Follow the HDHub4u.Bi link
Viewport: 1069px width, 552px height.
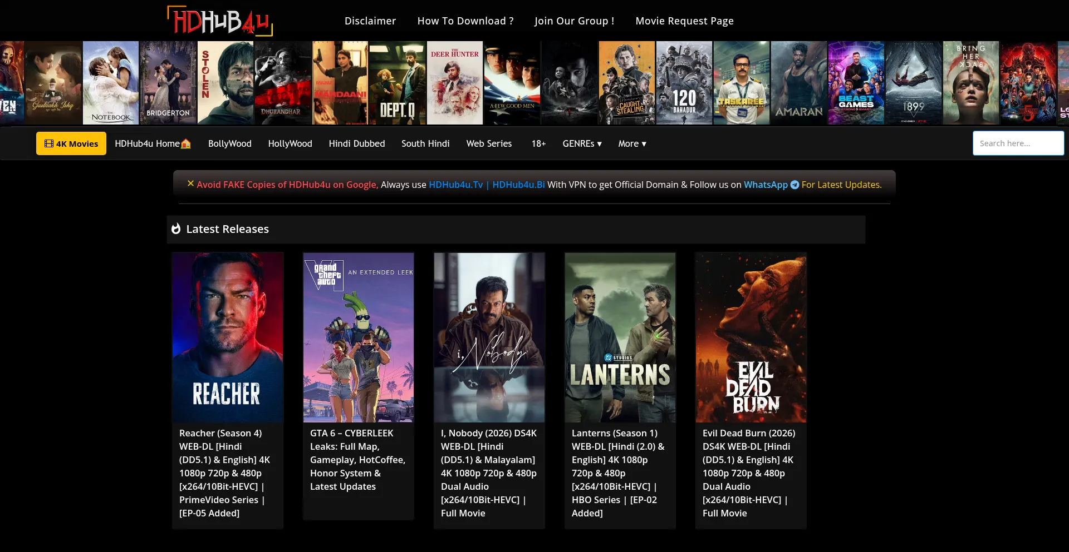point(518,185)
